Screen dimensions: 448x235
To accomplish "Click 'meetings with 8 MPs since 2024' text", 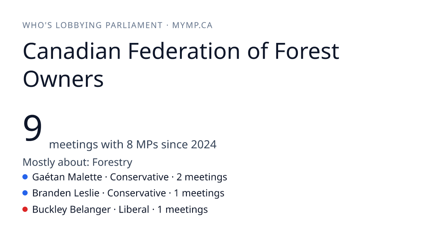I will (x=133, y=144).
